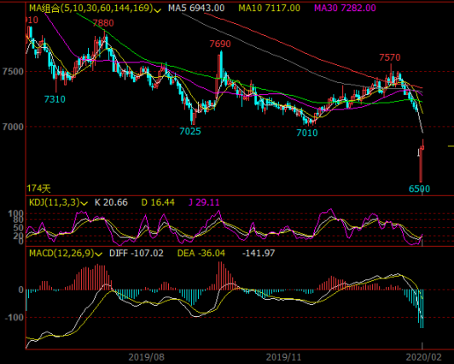
Task: Click the 7025 low price label
Action: (190, 132)
